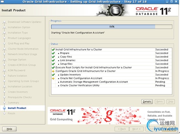Click the Next button

tap(136, 129)
